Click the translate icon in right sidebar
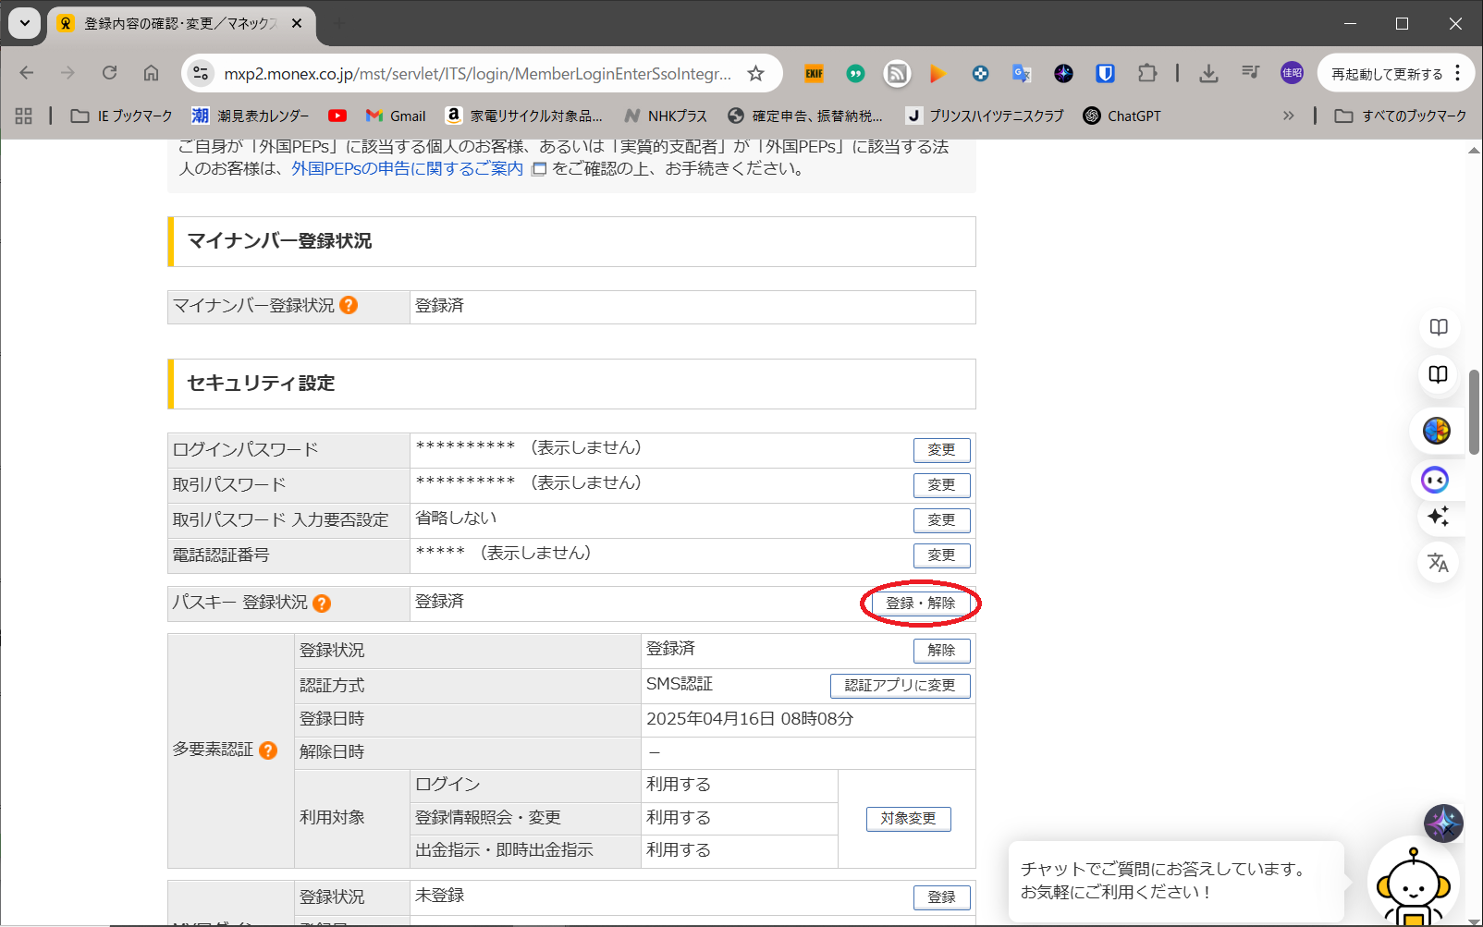Viewport: 1483px width, 927px height. coord(1438,562)
